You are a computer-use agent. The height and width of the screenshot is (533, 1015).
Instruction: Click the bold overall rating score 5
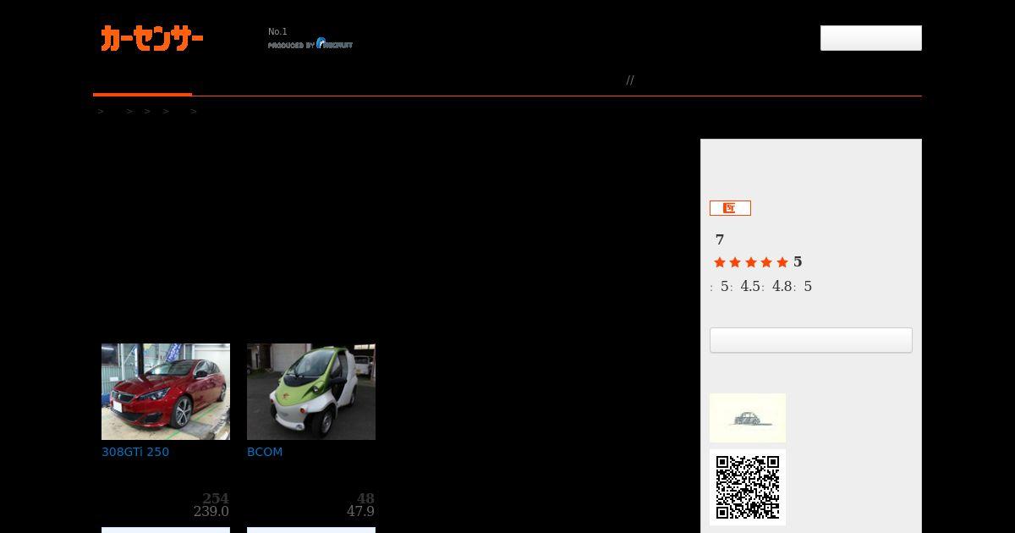[798, 262]
